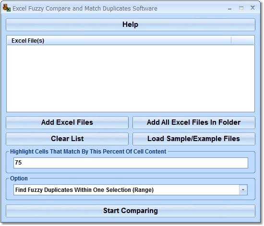Screen dimensions: 264x226
Task: Choose Add All Excel Files In Folder
Action: (194, 122)
